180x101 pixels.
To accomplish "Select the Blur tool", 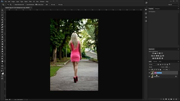I will (2, 47).
